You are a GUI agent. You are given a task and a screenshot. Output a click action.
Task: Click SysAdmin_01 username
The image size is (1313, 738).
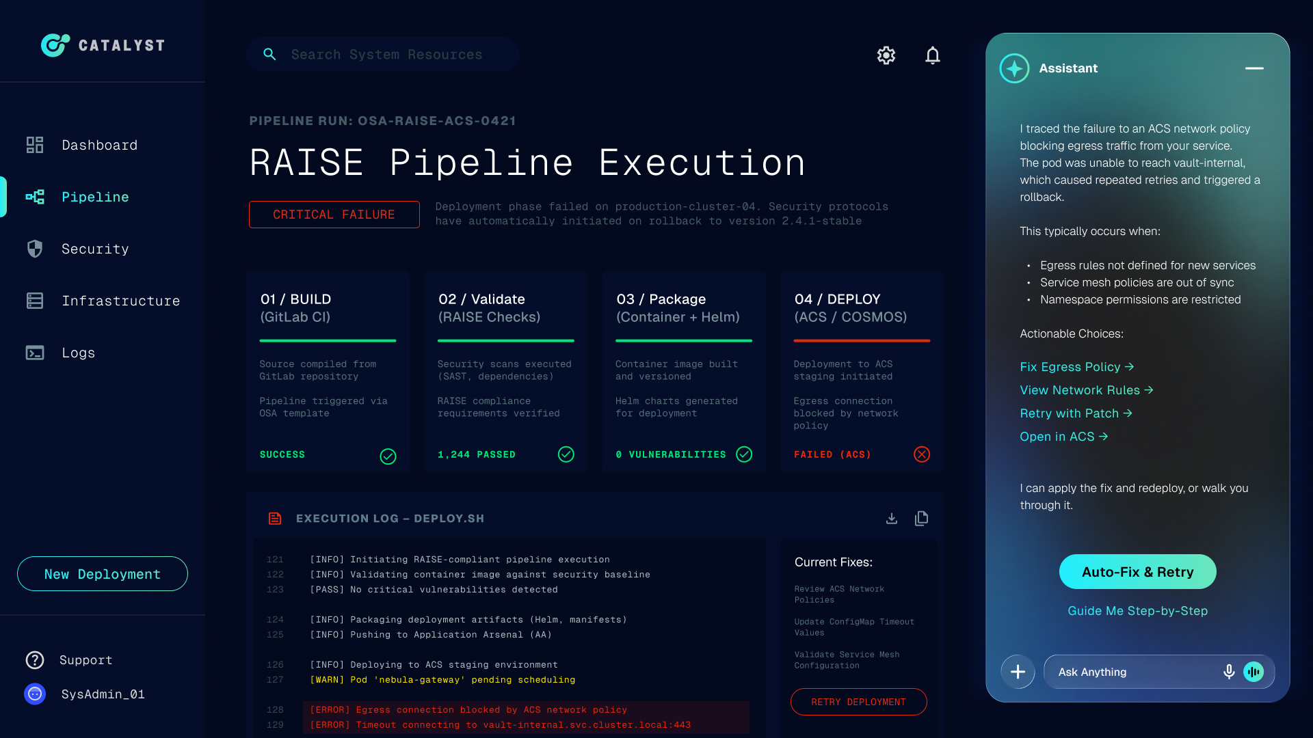pos(103,694)
